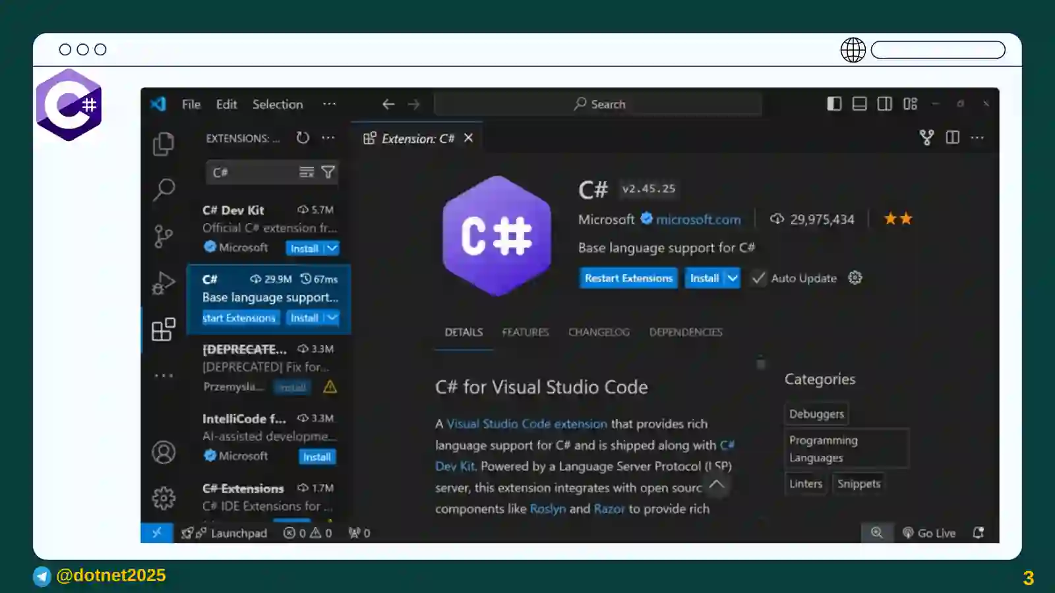Open Launchpad from the status bar
This screenshot has width=1055, height=593.
pyautogui.click(x=225, y=532)
